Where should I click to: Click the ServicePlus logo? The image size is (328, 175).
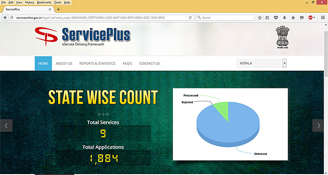[83, 37]
